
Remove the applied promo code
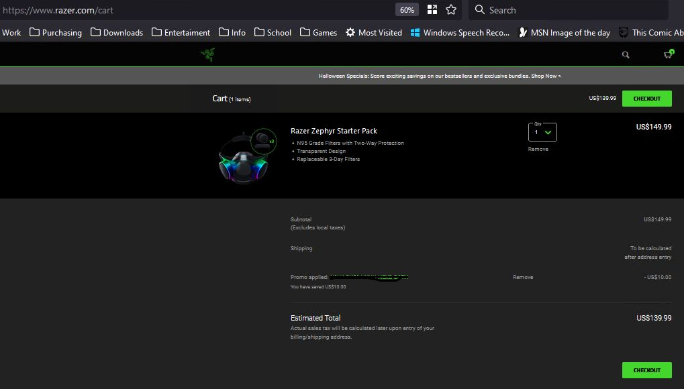(x=523, y=277)
